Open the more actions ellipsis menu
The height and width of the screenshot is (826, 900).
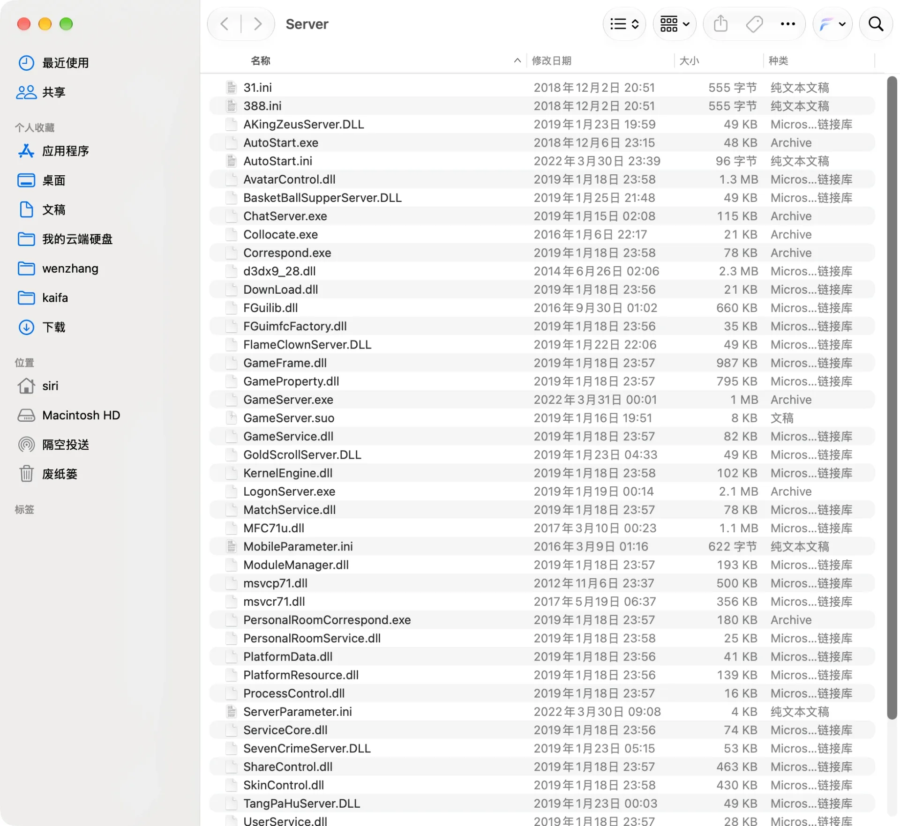tap(787, 24)
